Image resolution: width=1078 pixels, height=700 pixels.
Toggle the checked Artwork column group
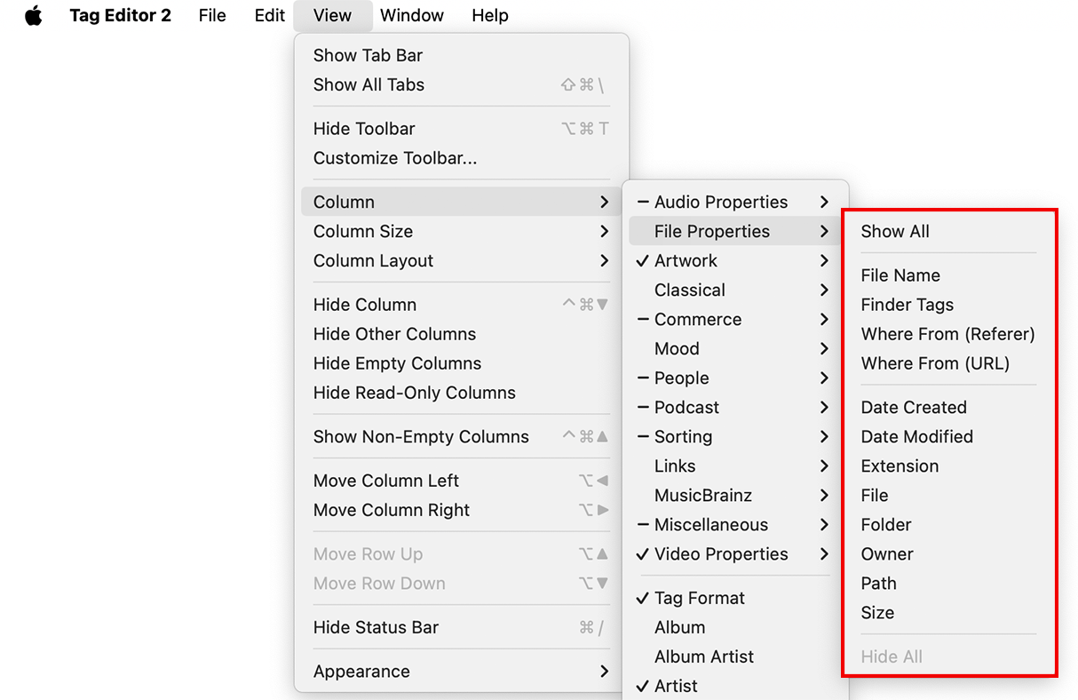click(x=686, y=260)
